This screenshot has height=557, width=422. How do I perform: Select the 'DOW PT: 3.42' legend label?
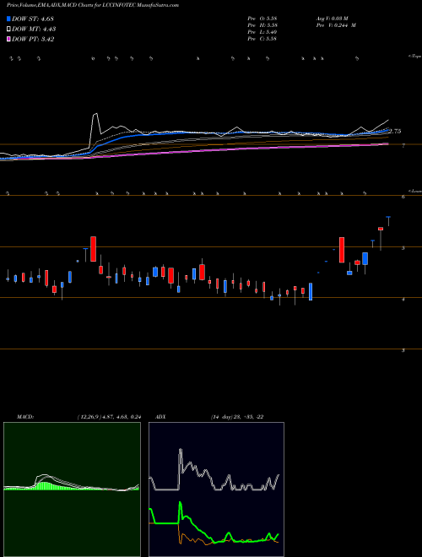(x=33, y=40)
